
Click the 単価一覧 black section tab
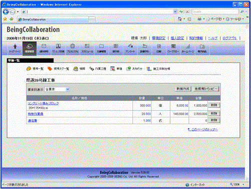click(30, 60)
